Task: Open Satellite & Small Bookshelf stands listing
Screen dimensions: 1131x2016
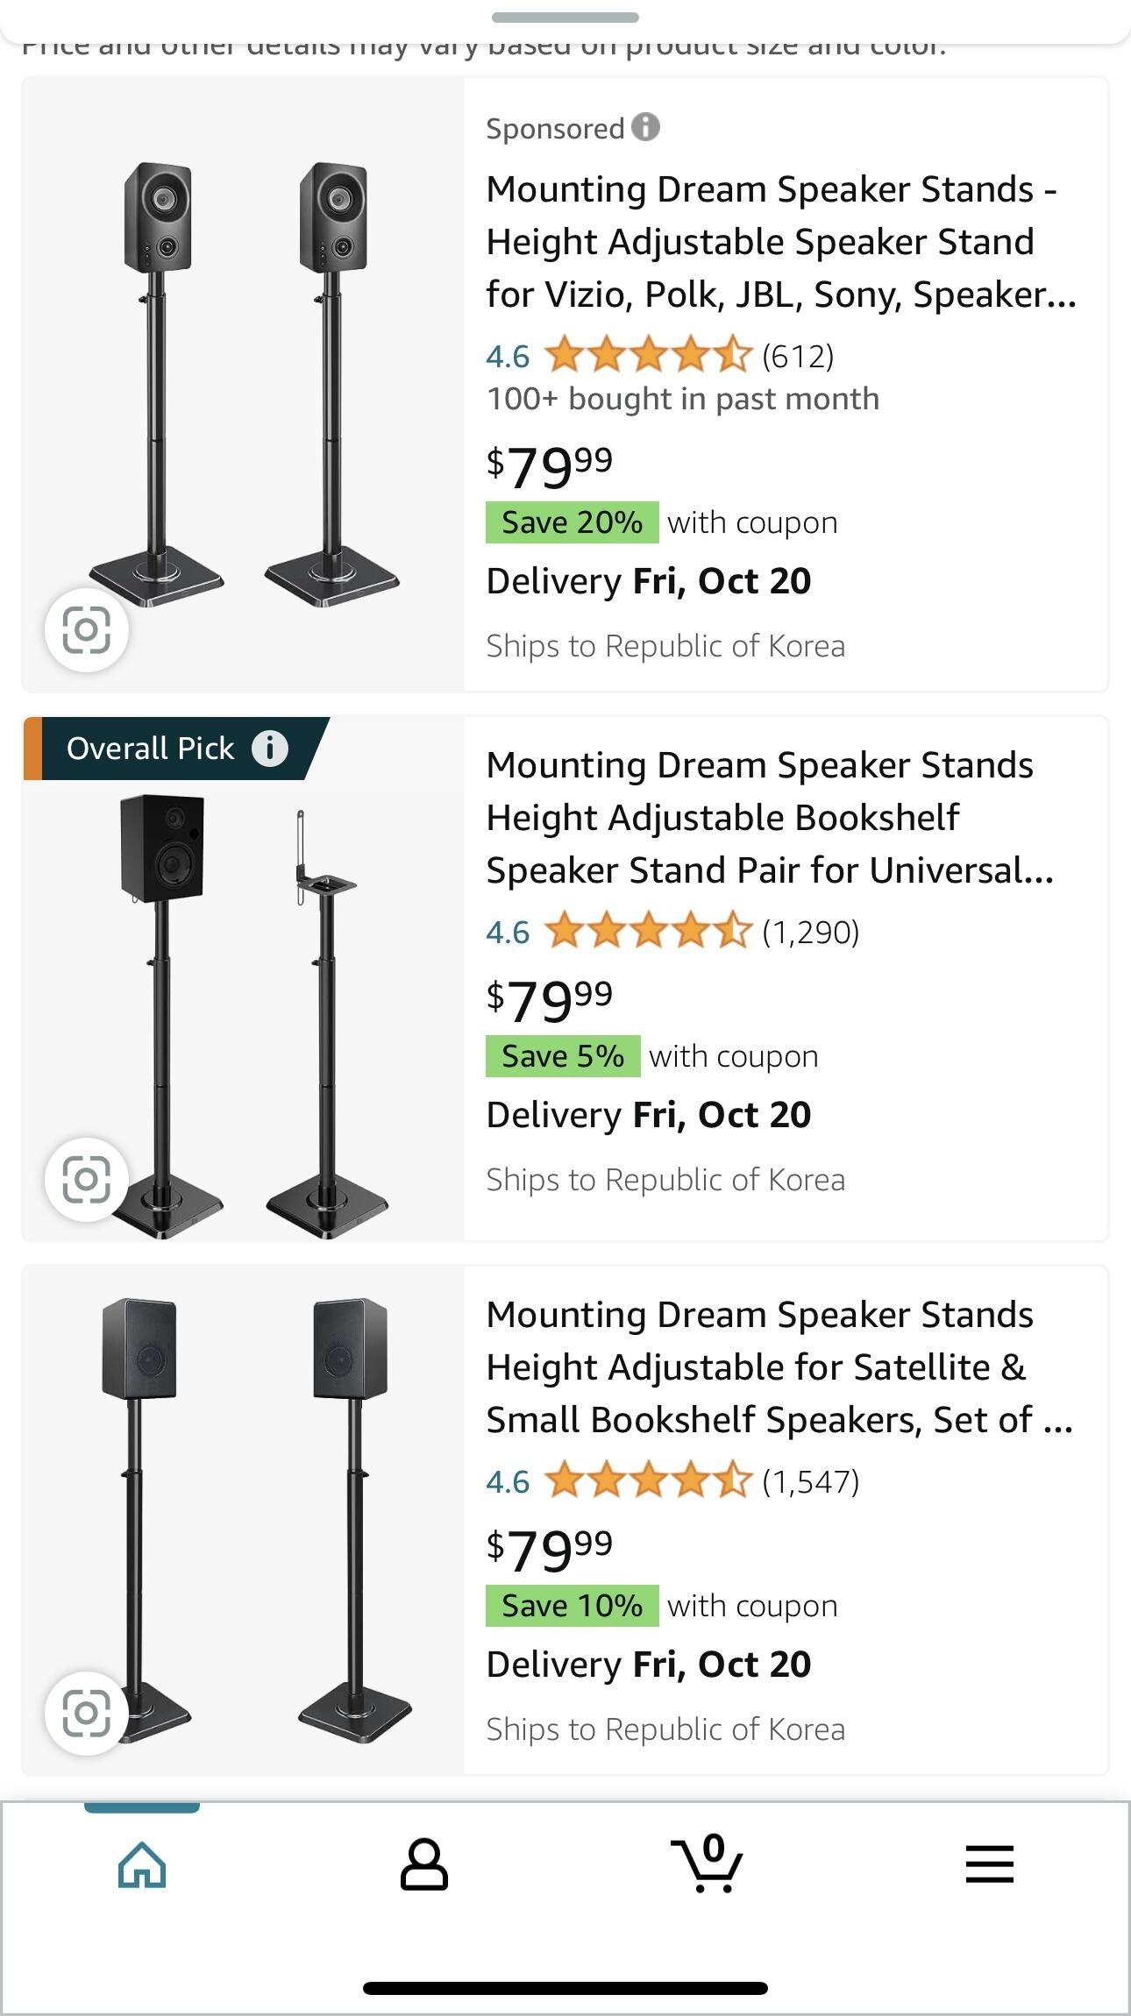Action: [779, 1367]
